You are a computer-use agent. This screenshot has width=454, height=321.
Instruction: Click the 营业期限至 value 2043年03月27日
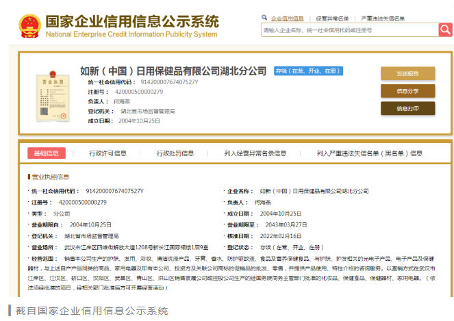286,225
